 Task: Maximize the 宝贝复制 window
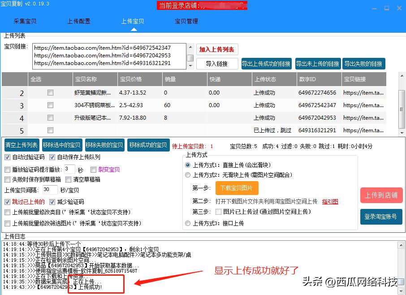tap(387, 8)
